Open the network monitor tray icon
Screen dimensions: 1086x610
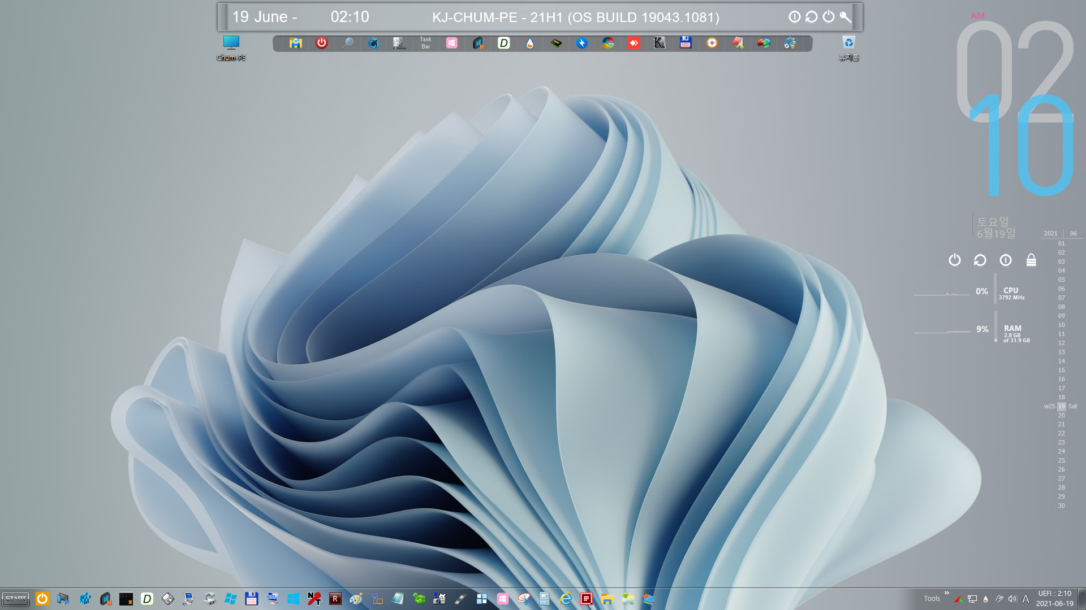tap(972, 599)
